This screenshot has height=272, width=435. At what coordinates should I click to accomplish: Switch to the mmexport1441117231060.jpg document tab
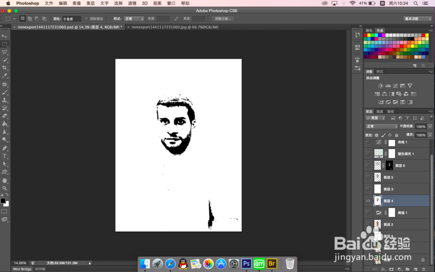point(175,27)
